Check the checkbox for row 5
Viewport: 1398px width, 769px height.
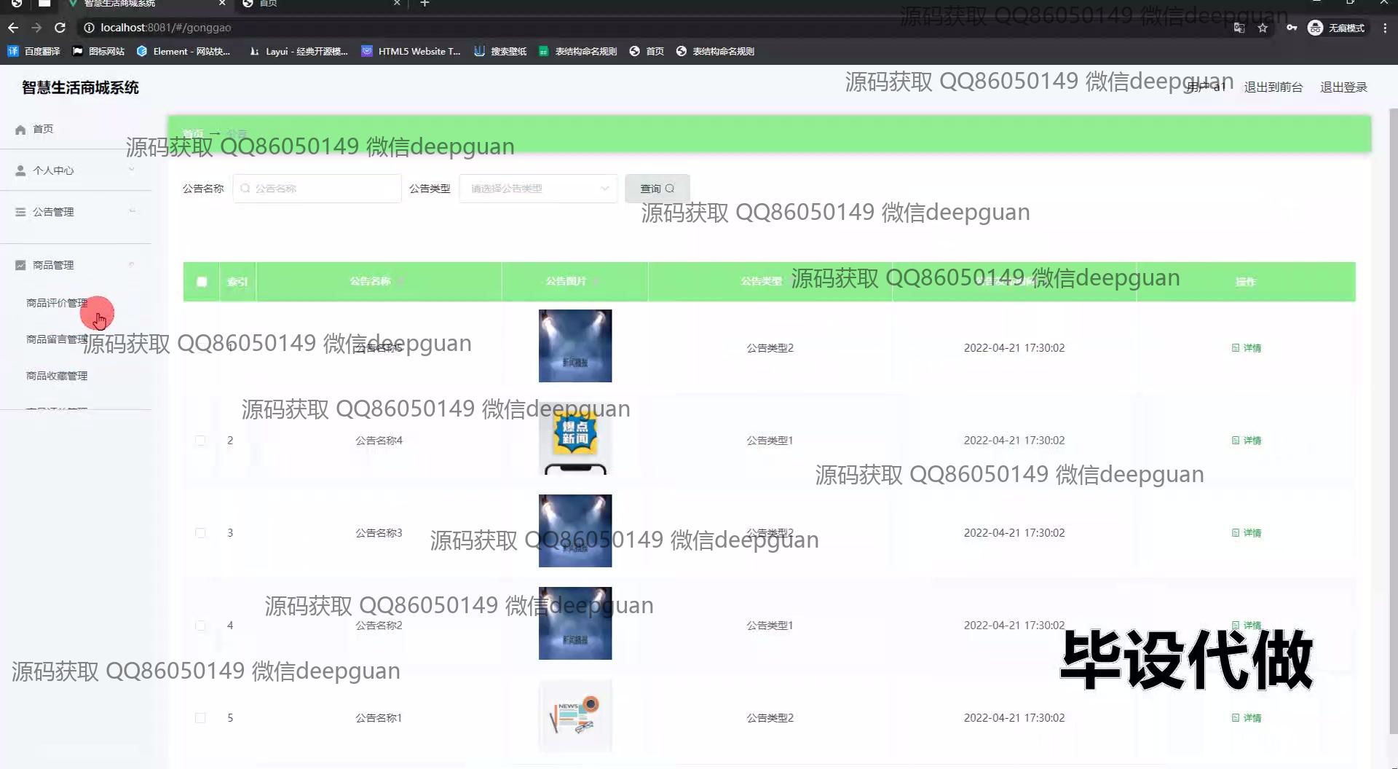[200, 718]
